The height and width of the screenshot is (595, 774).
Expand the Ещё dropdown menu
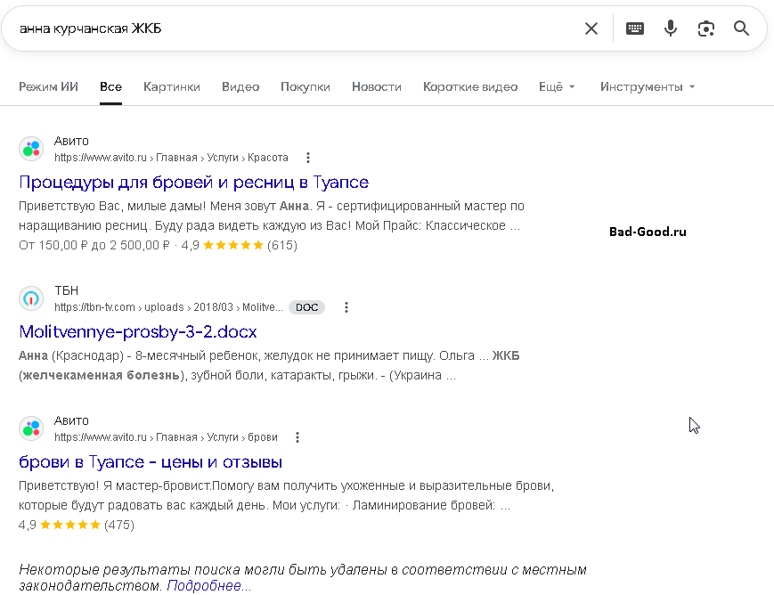click(x=557, y=86)
